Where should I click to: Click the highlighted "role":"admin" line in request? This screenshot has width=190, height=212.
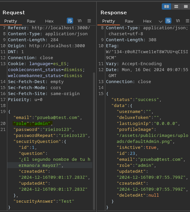click(x=33, y=123)
